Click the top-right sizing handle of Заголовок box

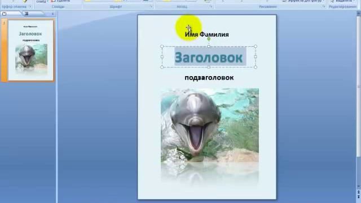tap(256, 46)
